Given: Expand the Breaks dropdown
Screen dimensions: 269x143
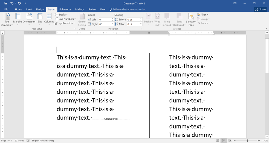Looking at the screenshot, I should point(62,15).
